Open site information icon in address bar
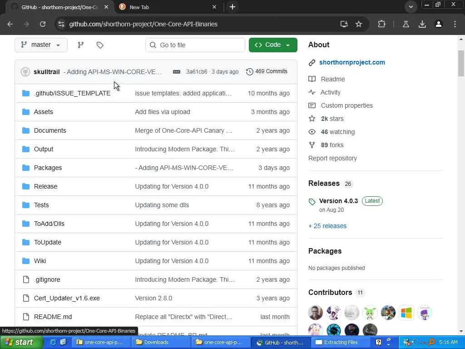 click(61, 24)
